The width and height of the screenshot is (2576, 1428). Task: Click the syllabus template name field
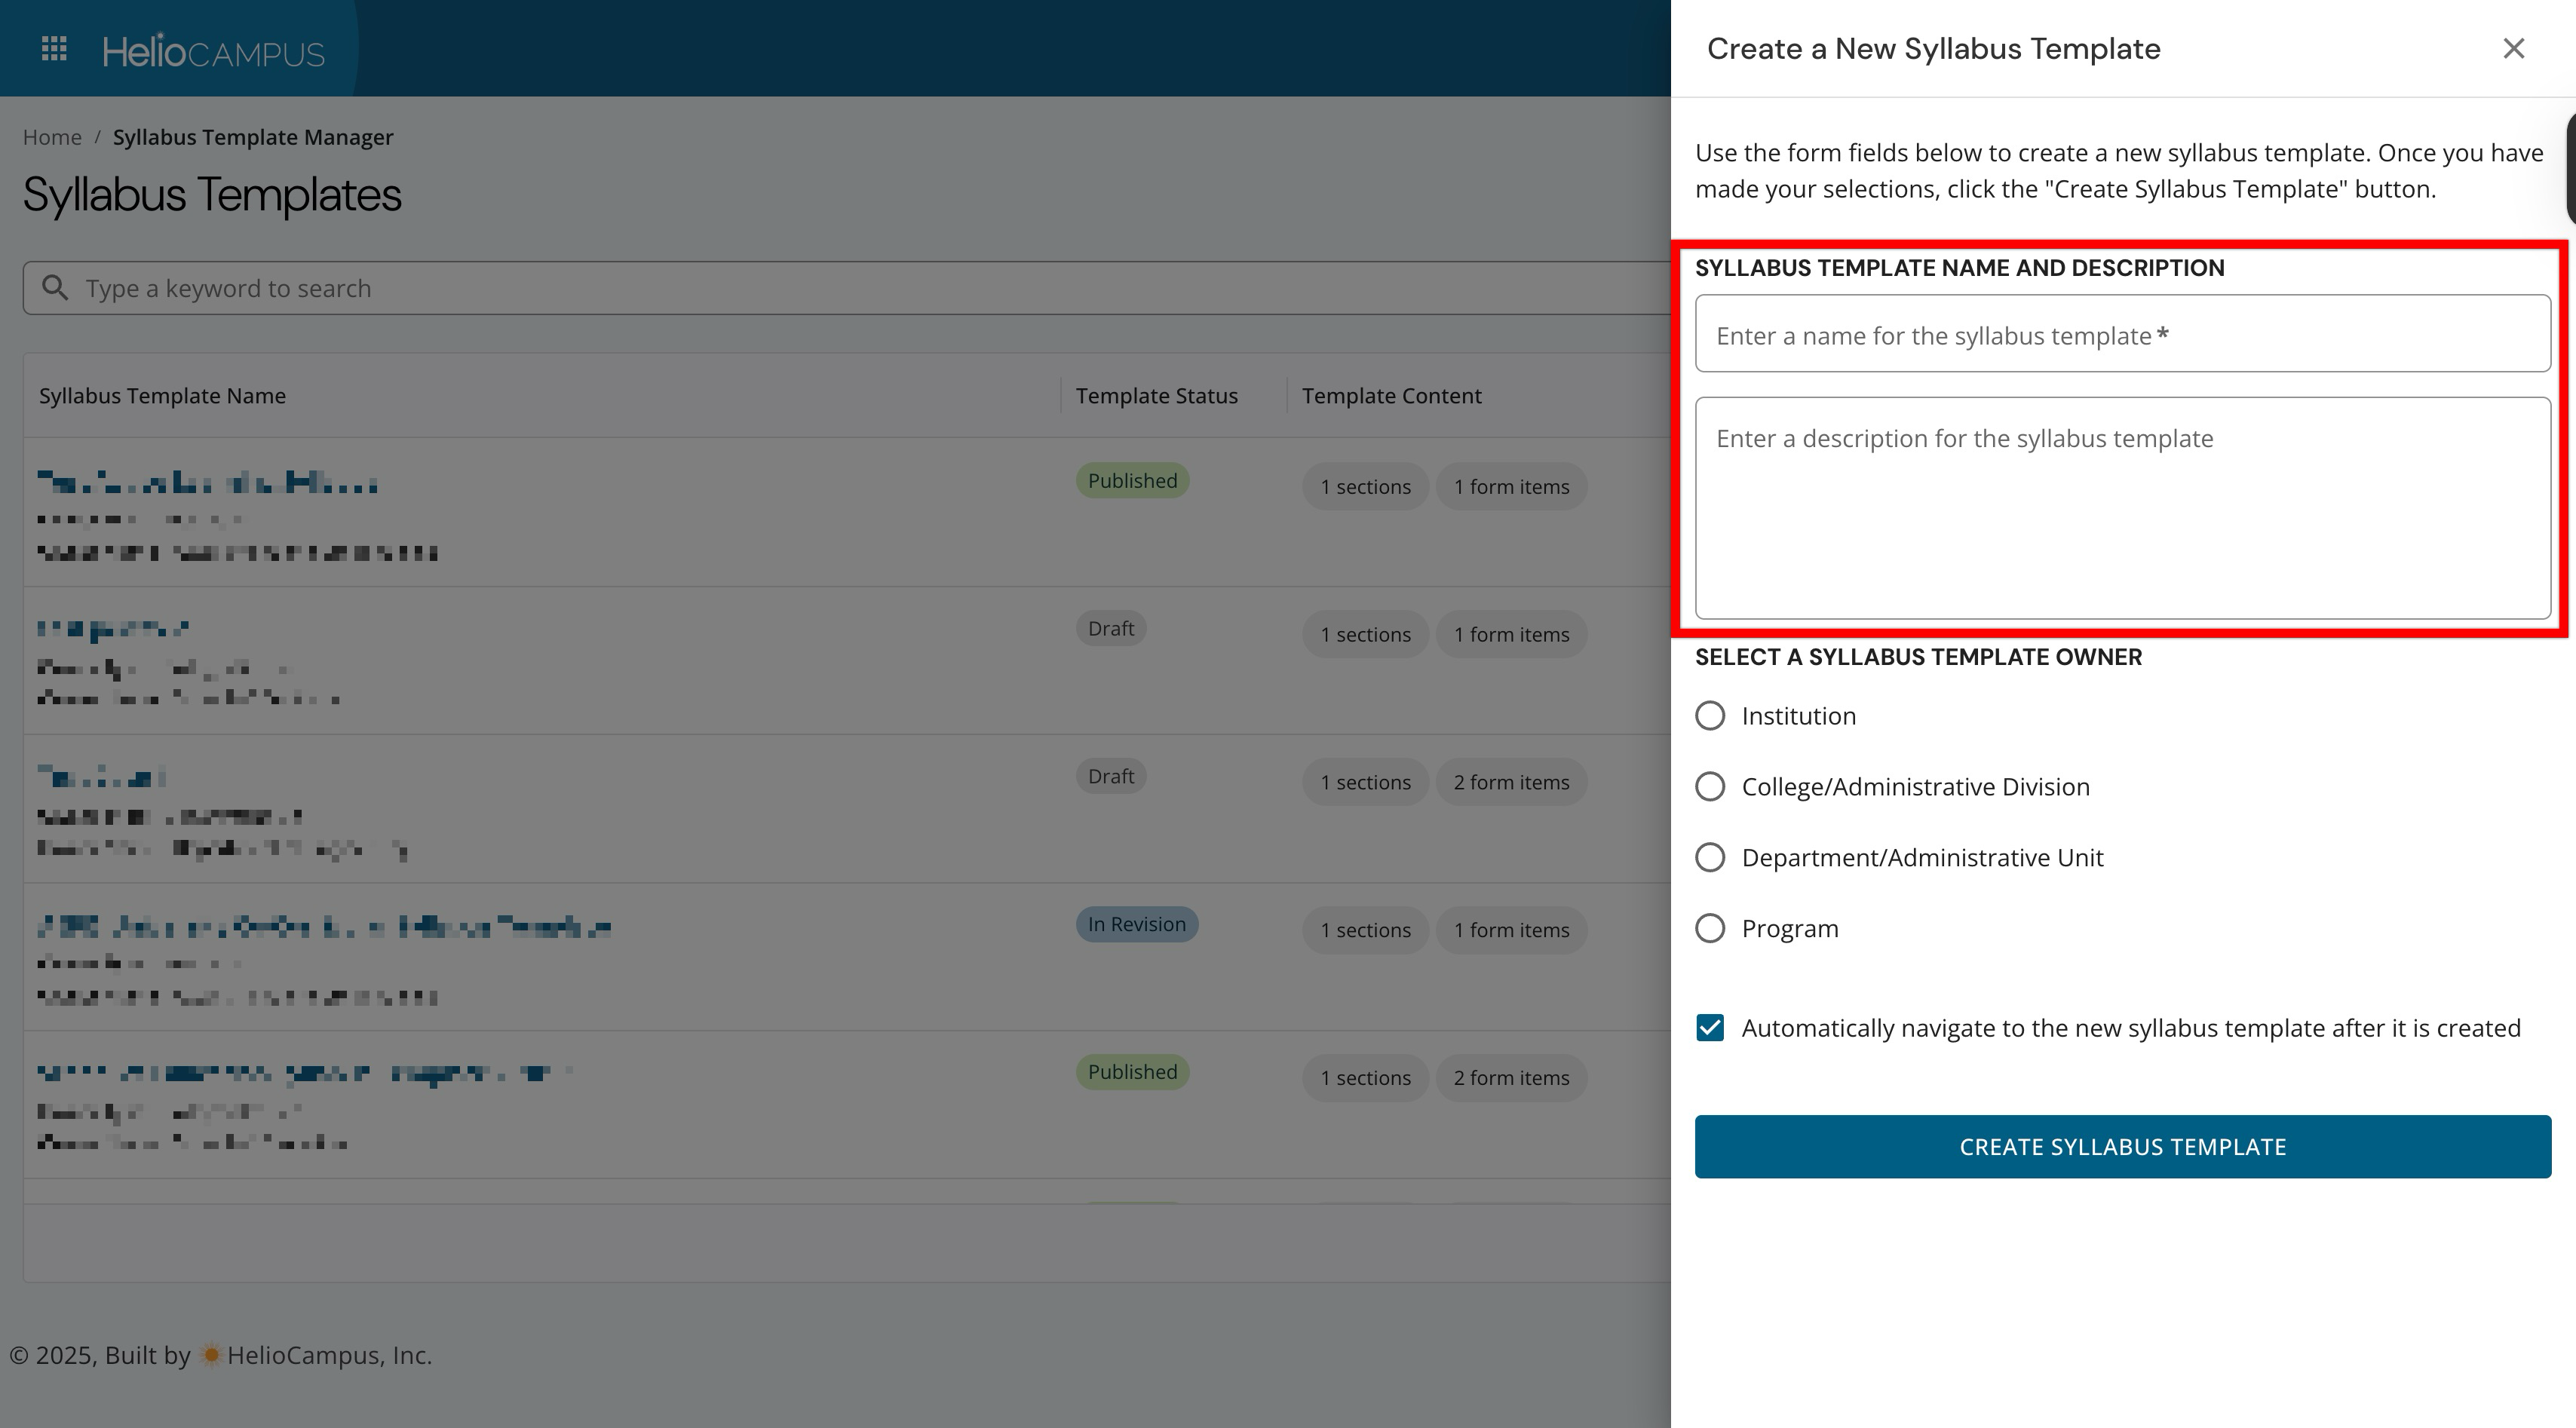click(2122, 334)
